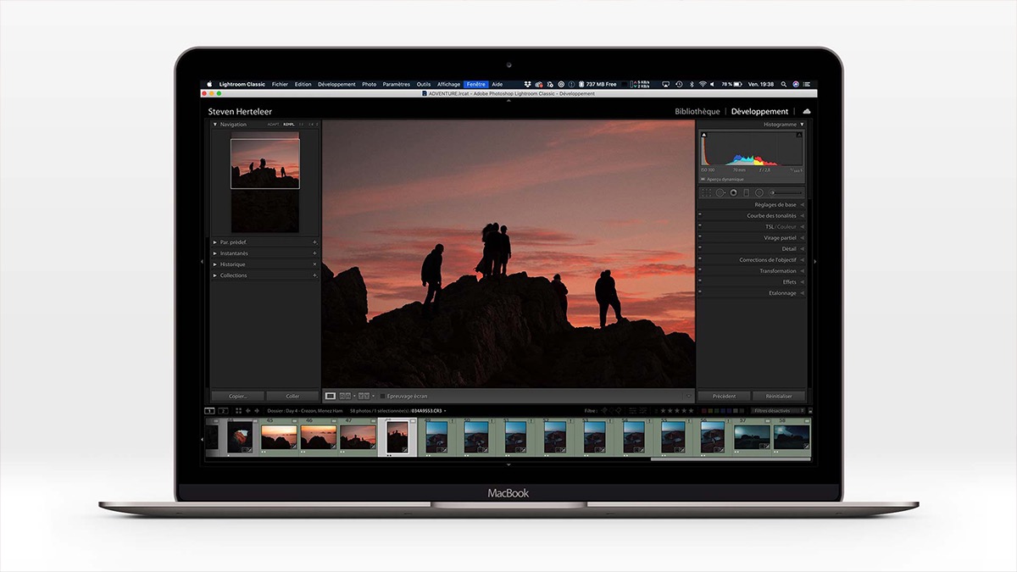Select the graduated filter tool
Screen dimensions: 1017x572
coord(746,193)
